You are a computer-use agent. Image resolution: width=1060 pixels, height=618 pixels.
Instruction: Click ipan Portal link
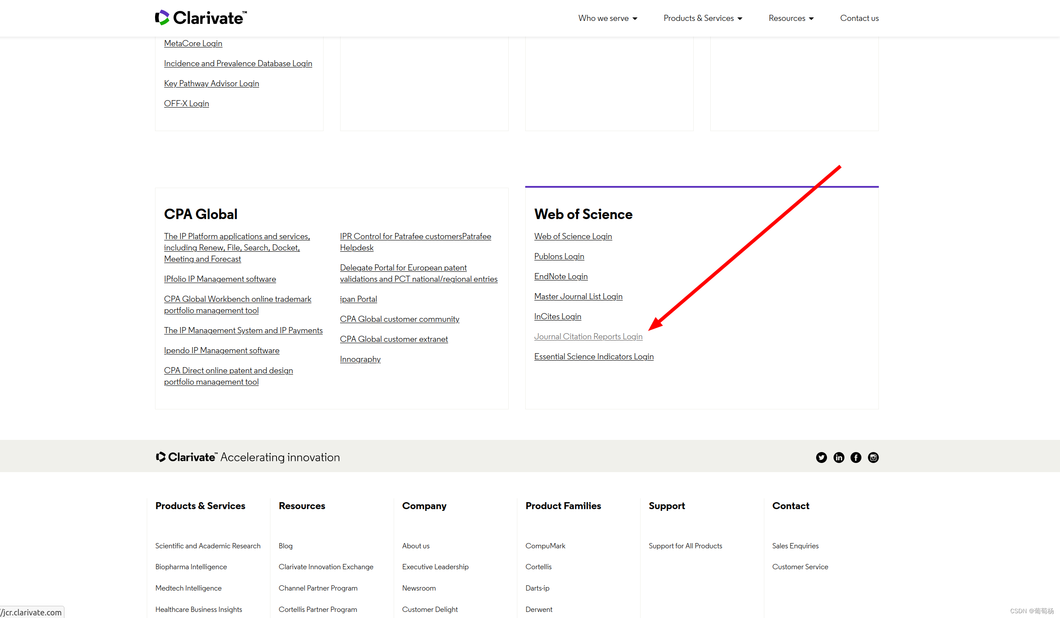coord(358,299)
